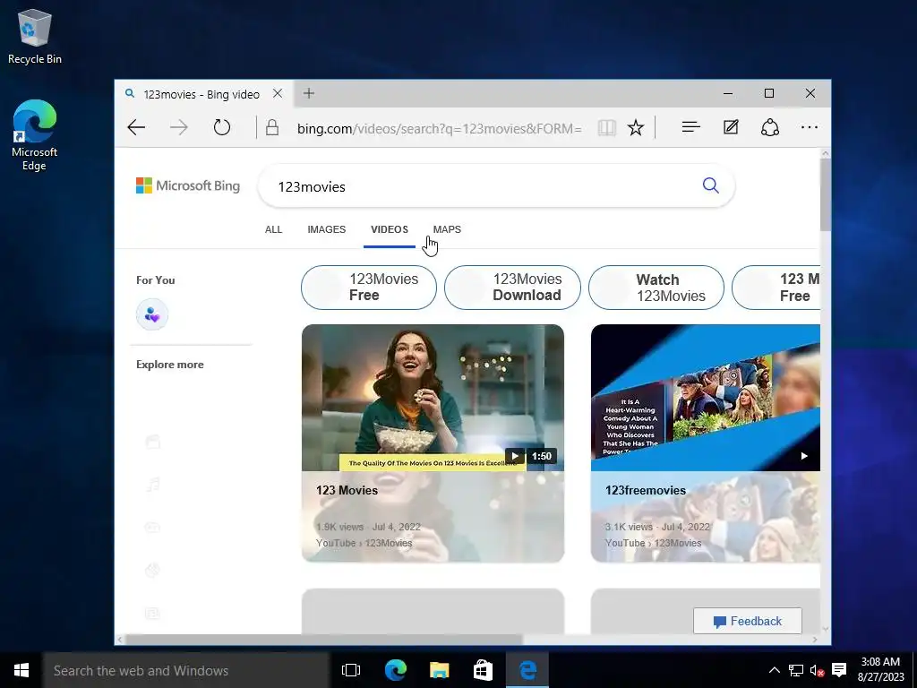Click the 123freemovies video thumbnail
Screen dimensions: 917x688
[x=706, y=398]
